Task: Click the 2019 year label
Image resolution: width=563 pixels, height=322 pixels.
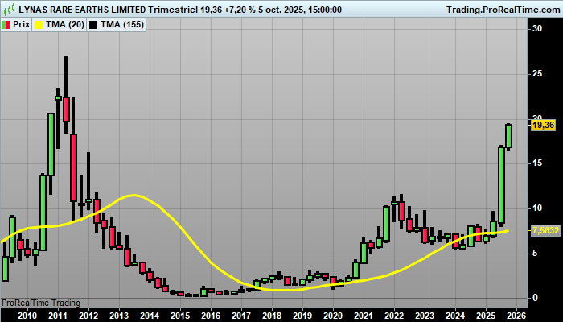Action: coord(302,316)
